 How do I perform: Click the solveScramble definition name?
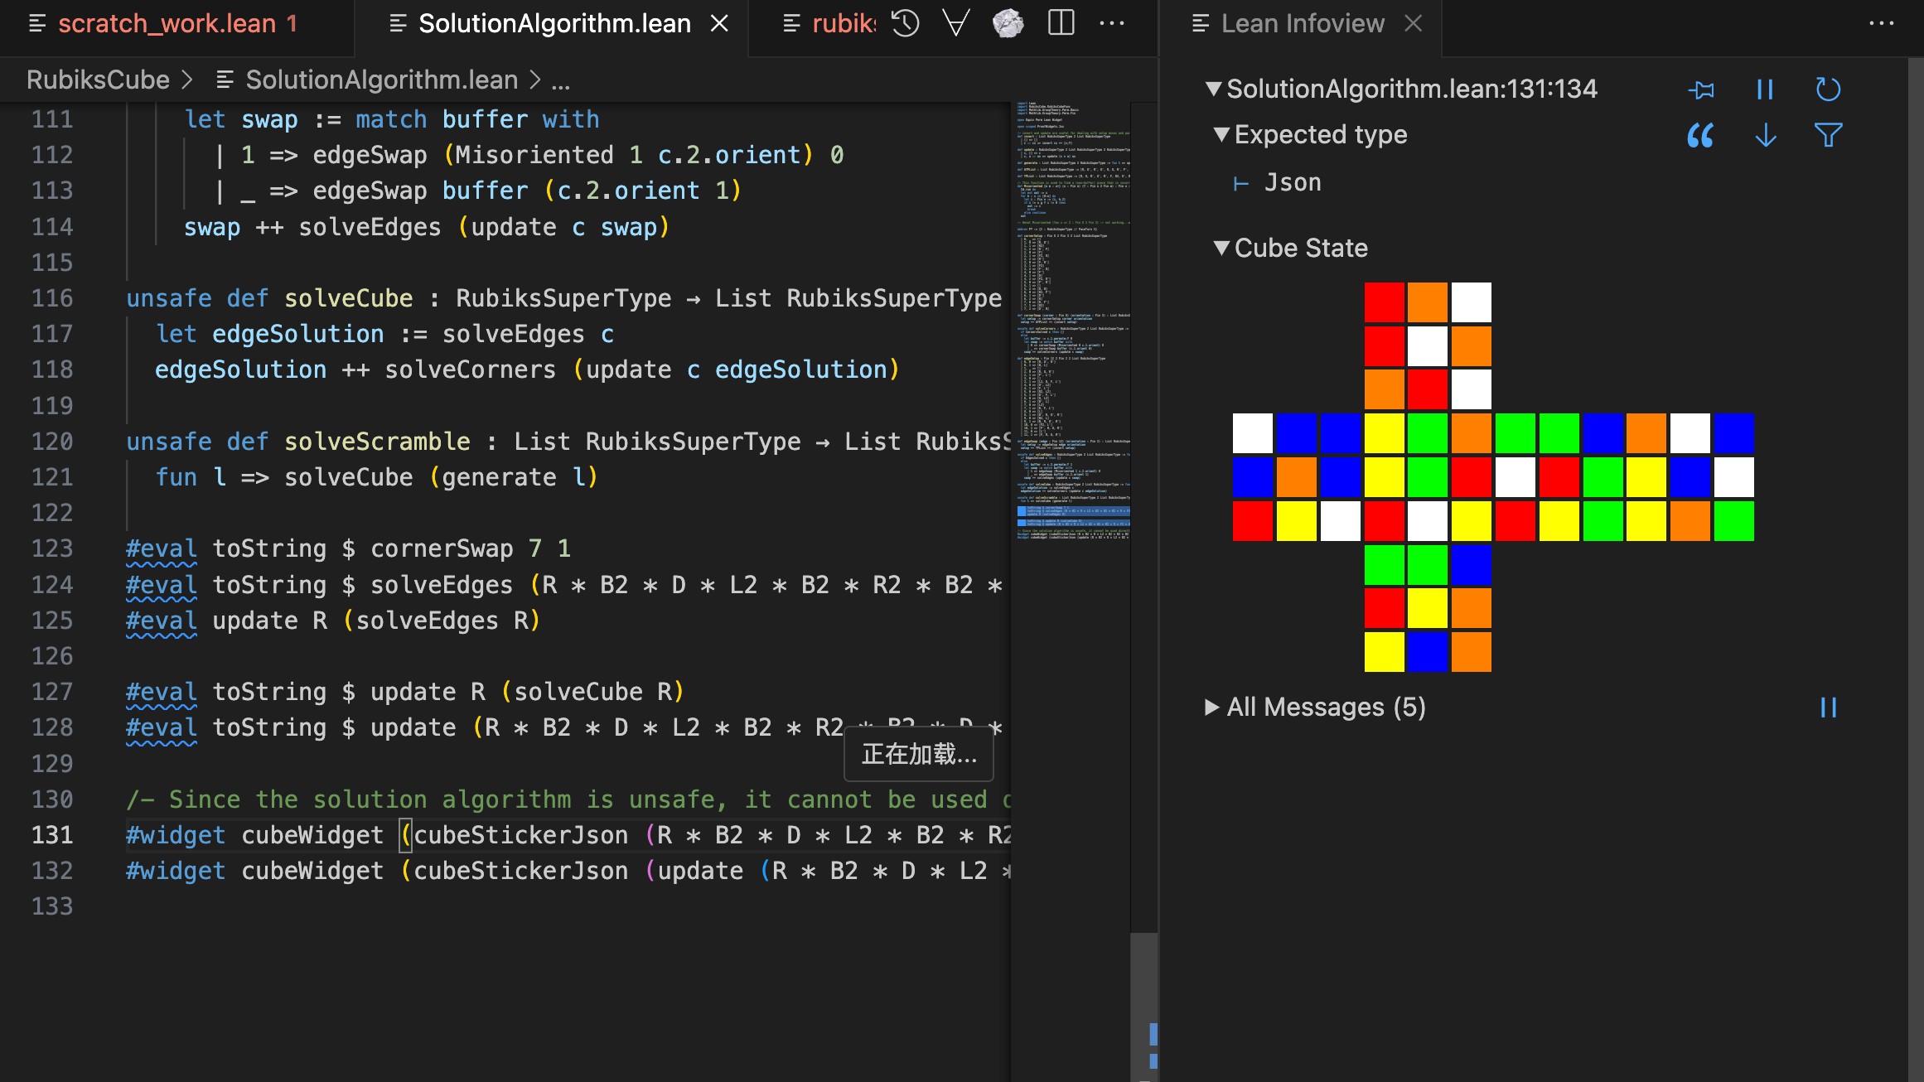(x=377, y=442)
